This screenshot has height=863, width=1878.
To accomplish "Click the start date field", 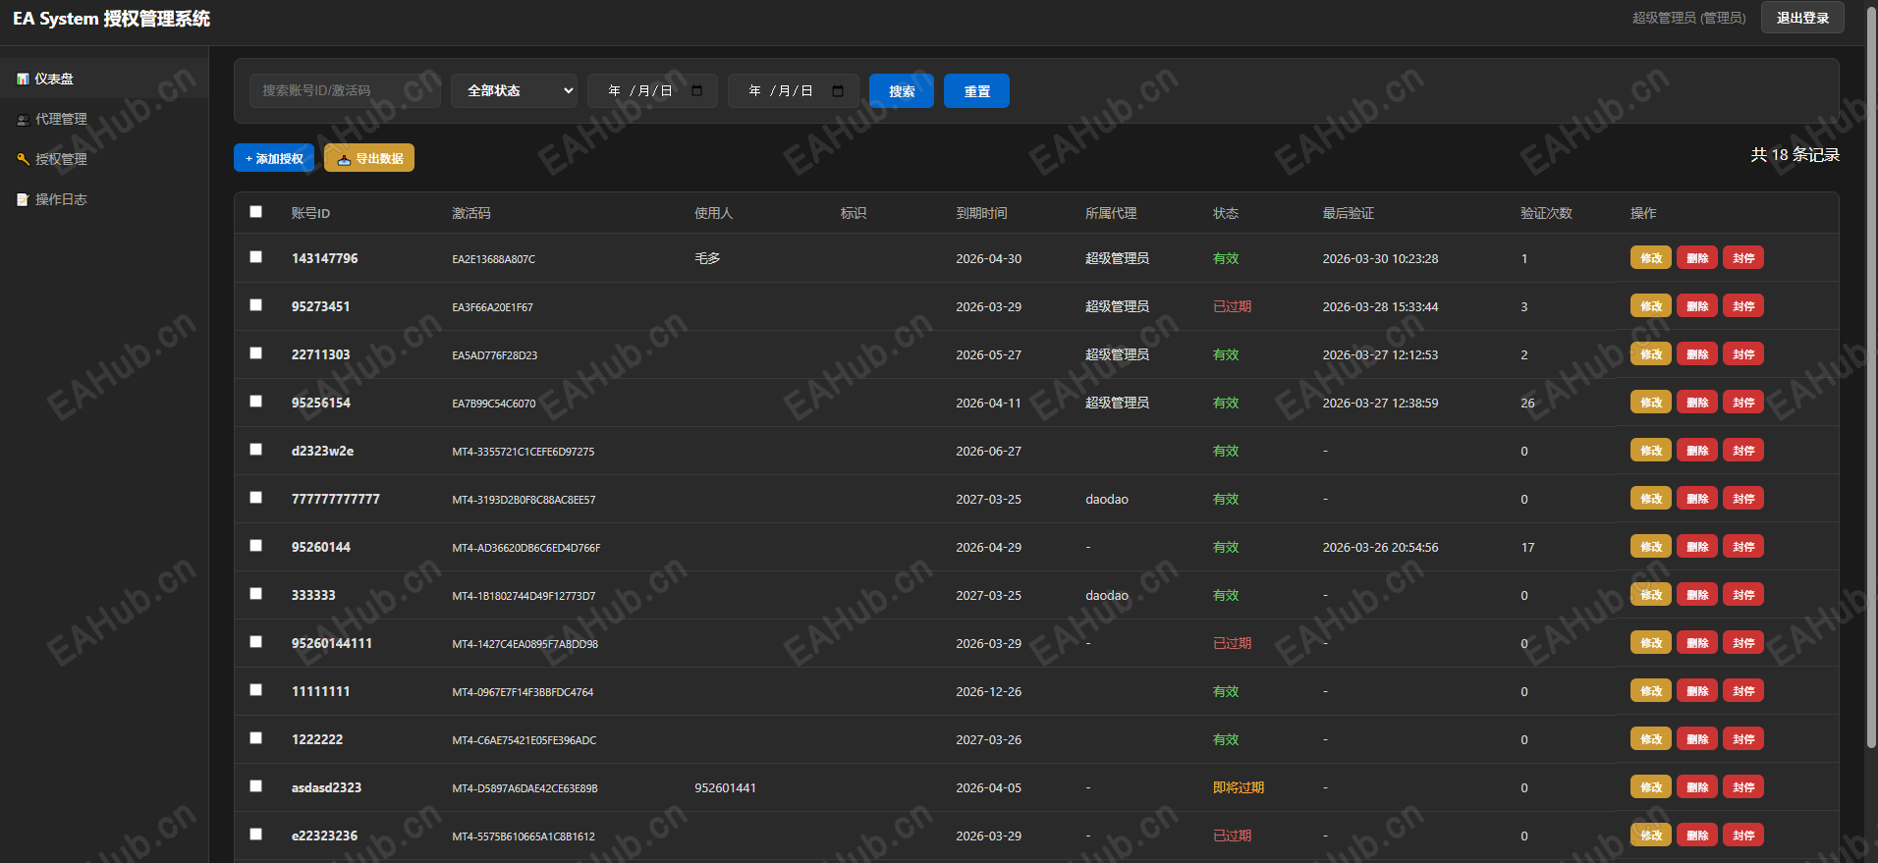I will (x=652, y=90).
